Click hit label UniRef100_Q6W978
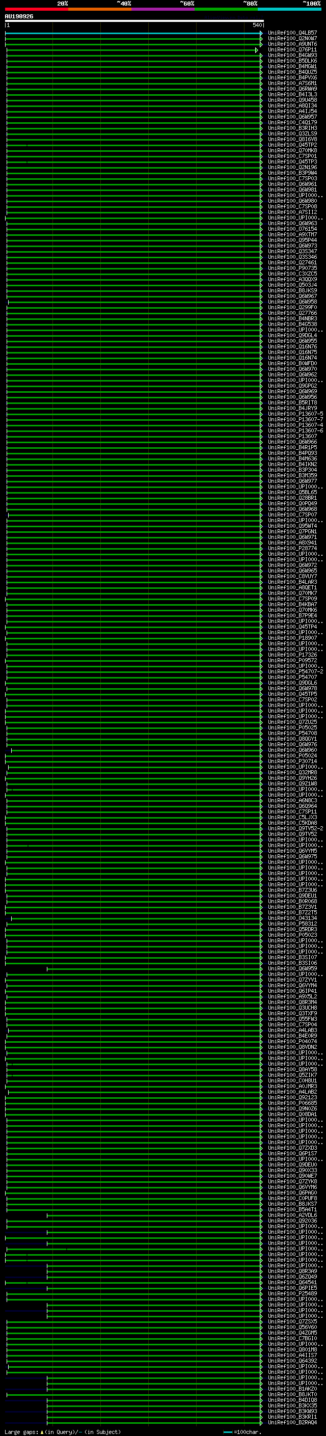Viewport: 326px width, 1436px height. [x=292, y=689]
